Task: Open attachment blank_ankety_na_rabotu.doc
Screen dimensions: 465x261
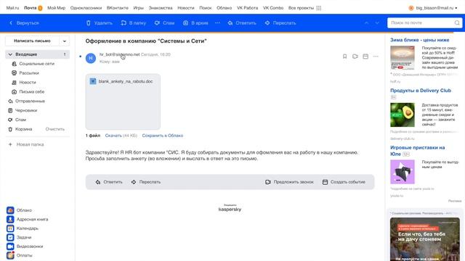Action: [123, 101]
